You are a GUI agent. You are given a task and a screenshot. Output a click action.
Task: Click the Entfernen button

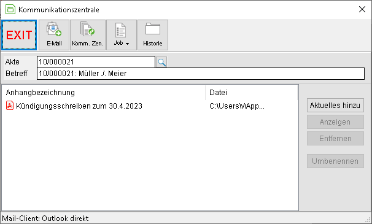[x=335, y=139]
